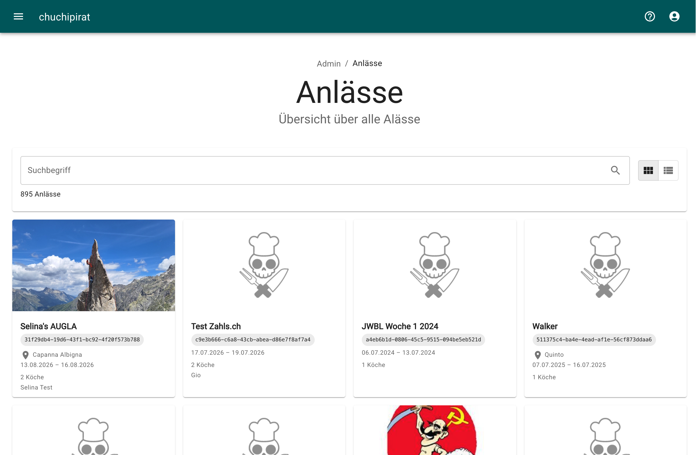
Task: Open the Test Zahls.ch card skull logo
Action: point(264,265)
